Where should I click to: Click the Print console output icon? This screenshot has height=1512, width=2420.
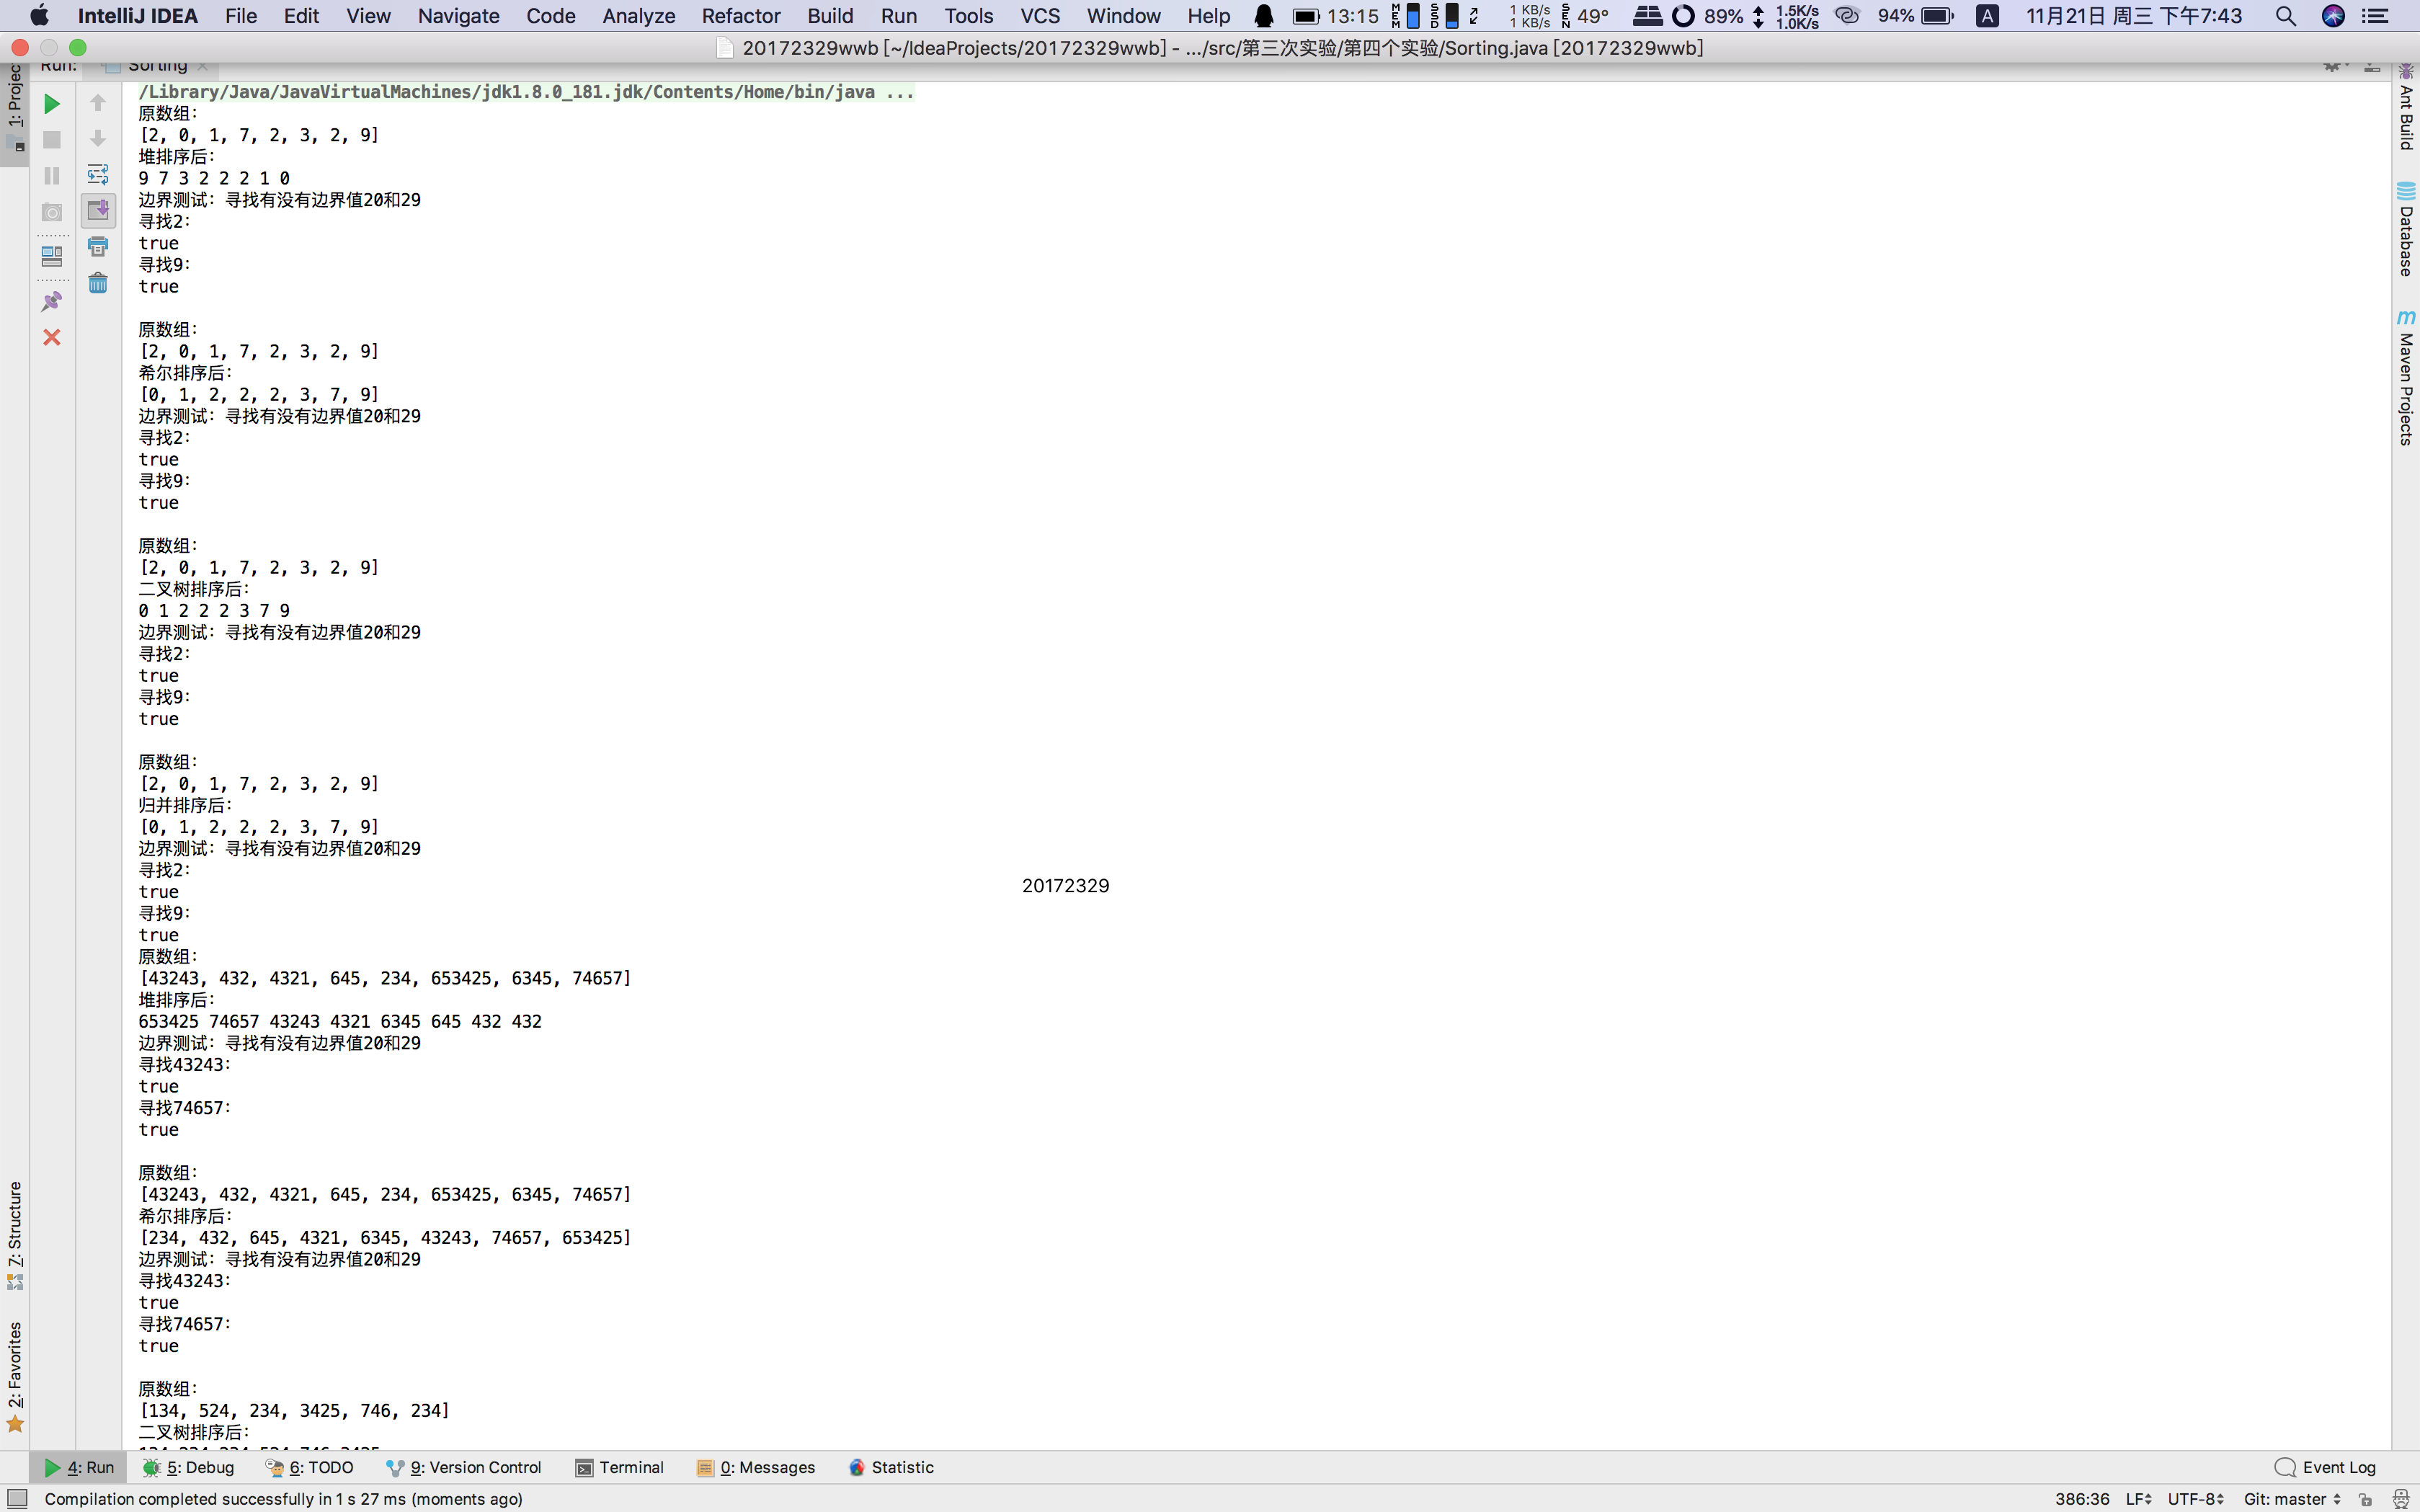pyautogui.click(x=98, y=246)
